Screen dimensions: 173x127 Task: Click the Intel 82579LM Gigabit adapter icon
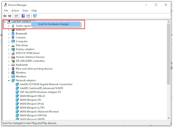pyautogui.click(x=17, y=84)
